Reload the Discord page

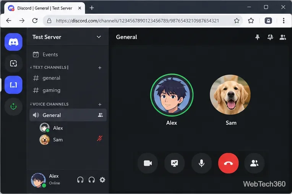(35, 21)
